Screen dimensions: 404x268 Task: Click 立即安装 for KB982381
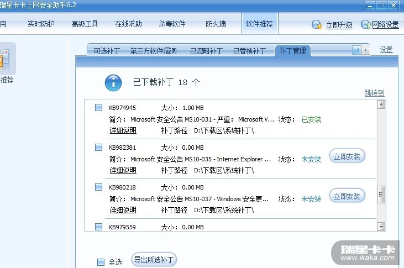pyautogui.click(x=347, y=156)
